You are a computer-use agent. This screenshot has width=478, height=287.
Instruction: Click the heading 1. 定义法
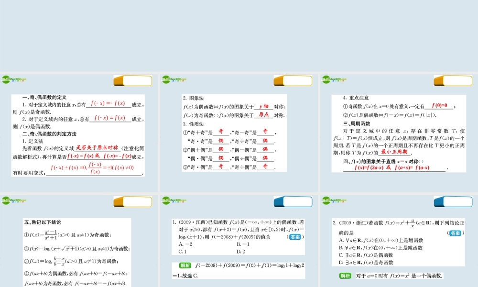point(33,142)
